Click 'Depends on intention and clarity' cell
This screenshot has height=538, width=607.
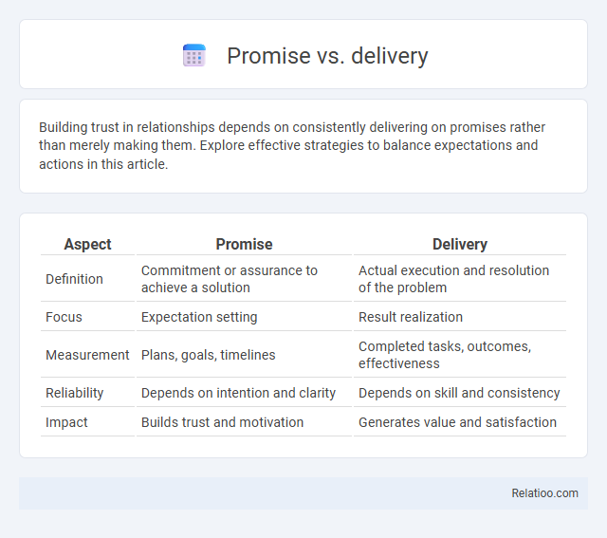(244, 393)
